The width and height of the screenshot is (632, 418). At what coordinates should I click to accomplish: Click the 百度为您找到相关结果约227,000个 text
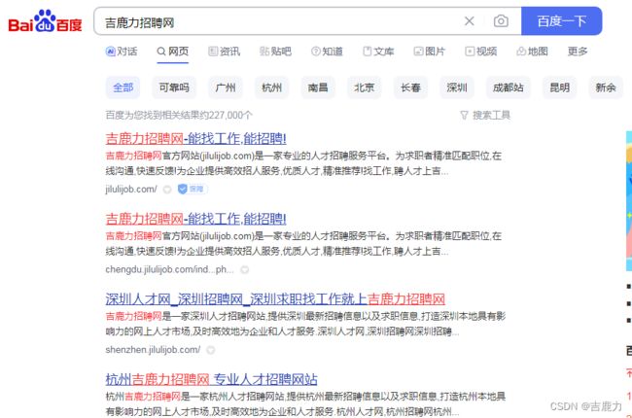(x=179, y=116)
